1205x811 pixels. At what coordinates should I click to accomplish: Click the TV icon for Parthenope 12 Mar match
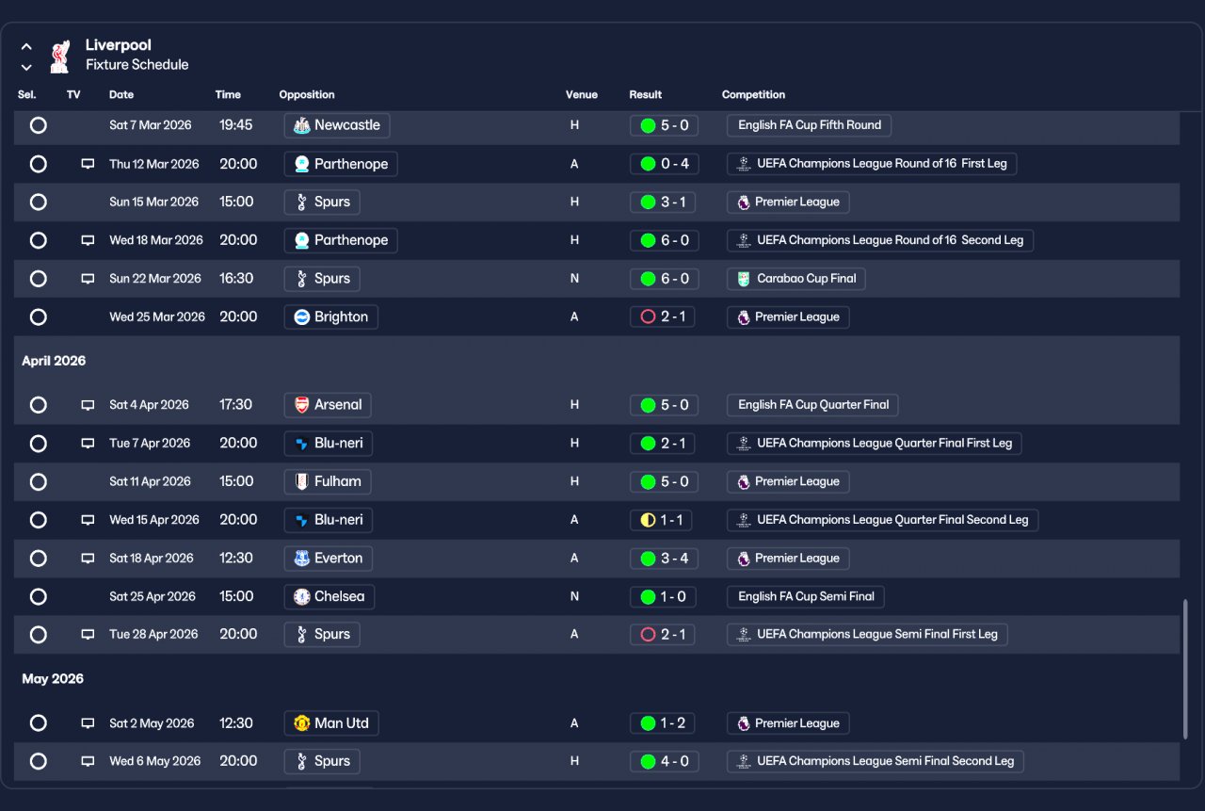pyautogui.click(x=88, y=164)
